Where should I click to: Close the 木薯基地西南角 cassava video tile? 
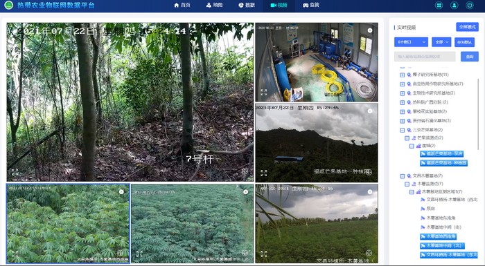[121, 192]
